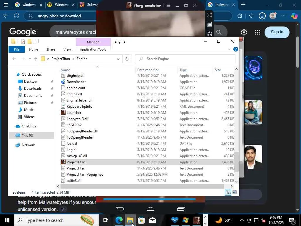
Task: Open the Application Tools tab
Action: pos(93,49)
